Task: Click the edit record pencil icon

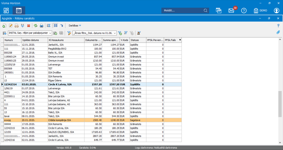Action: click(10, 26)
